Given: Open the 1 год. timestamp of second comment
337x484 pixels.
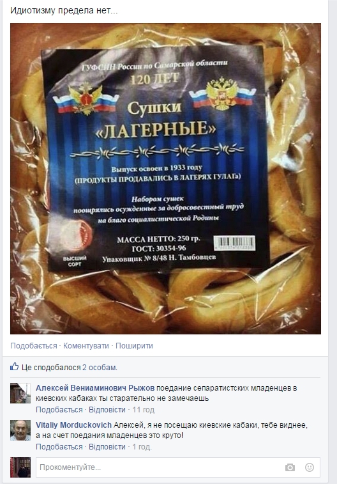Looking at the screenshot, I should point(142,447).
